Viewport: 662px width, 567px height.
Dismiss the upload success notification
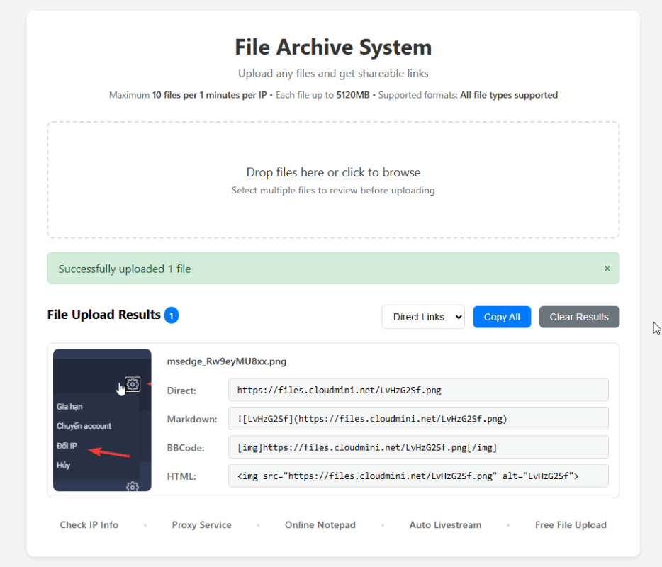[x=607, y=269]
